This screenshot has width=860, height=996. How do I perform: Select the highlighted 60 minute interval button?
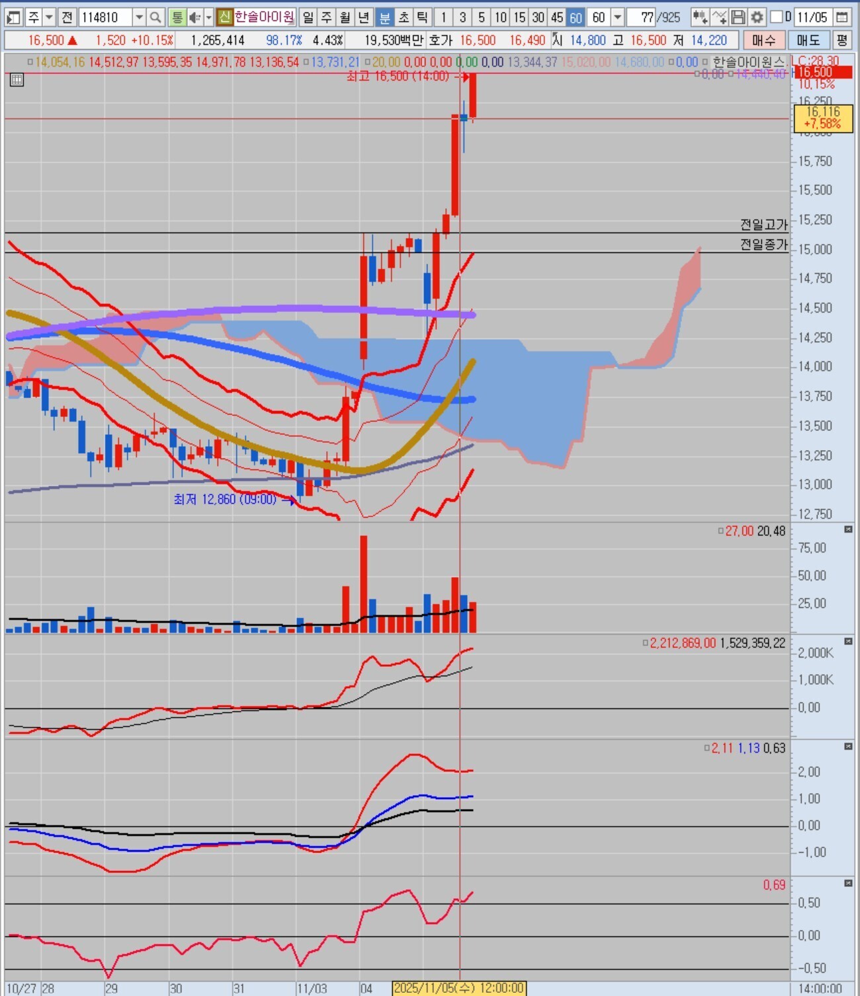tap(576, 17)
